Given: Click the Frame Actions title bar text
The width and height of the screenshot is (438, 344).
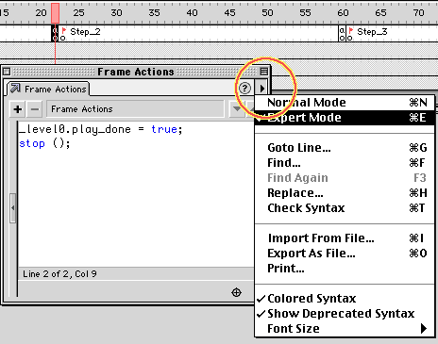Looking at the screenshot, I should [136, 72].
